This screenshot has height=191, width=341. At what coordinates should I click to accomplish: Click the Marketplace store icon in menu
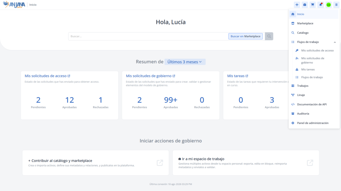(x=293, y=23)
